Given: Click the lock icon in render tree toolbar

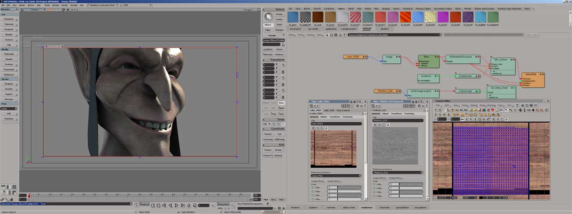Looking at the screenshot, I should coord(327,35).
